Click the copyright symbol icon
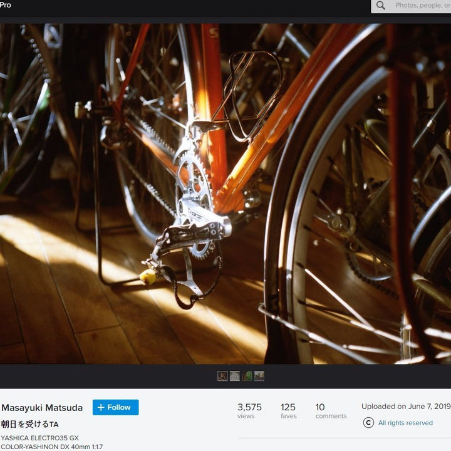Viewport: 451px width, 451px height. [368, 423]
